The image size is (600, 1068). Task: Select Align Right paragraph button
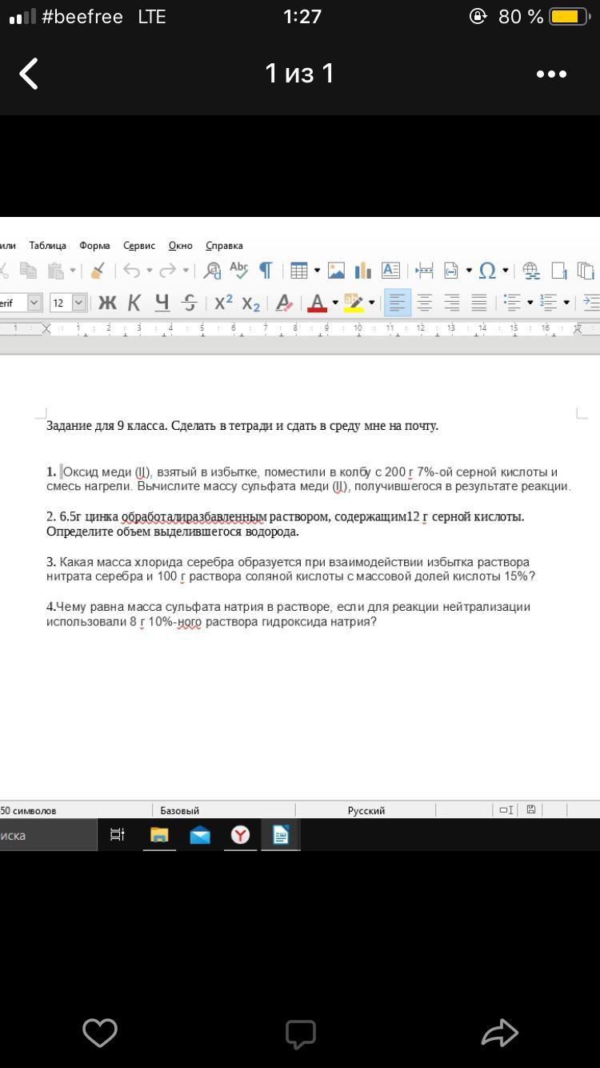point(452,303)
